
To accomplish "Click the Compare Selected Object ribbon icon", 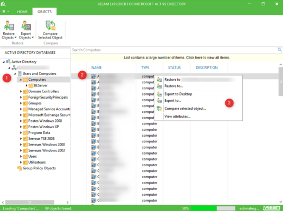I will pos(50,25).
